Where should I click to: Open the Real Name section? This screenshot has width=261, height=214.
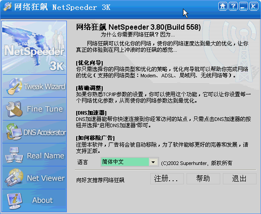[x=35, y=155]
